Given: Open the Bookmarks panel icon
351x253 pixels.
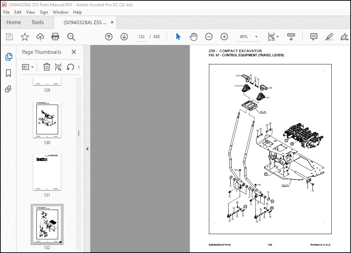Looking at the screenshot, I should point(8,73).
